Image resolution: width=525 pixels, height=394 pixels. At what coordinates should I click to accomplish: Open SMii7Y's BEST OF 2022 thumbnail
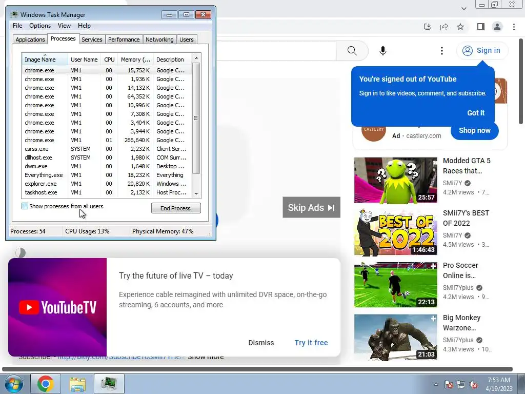point(395,232)
